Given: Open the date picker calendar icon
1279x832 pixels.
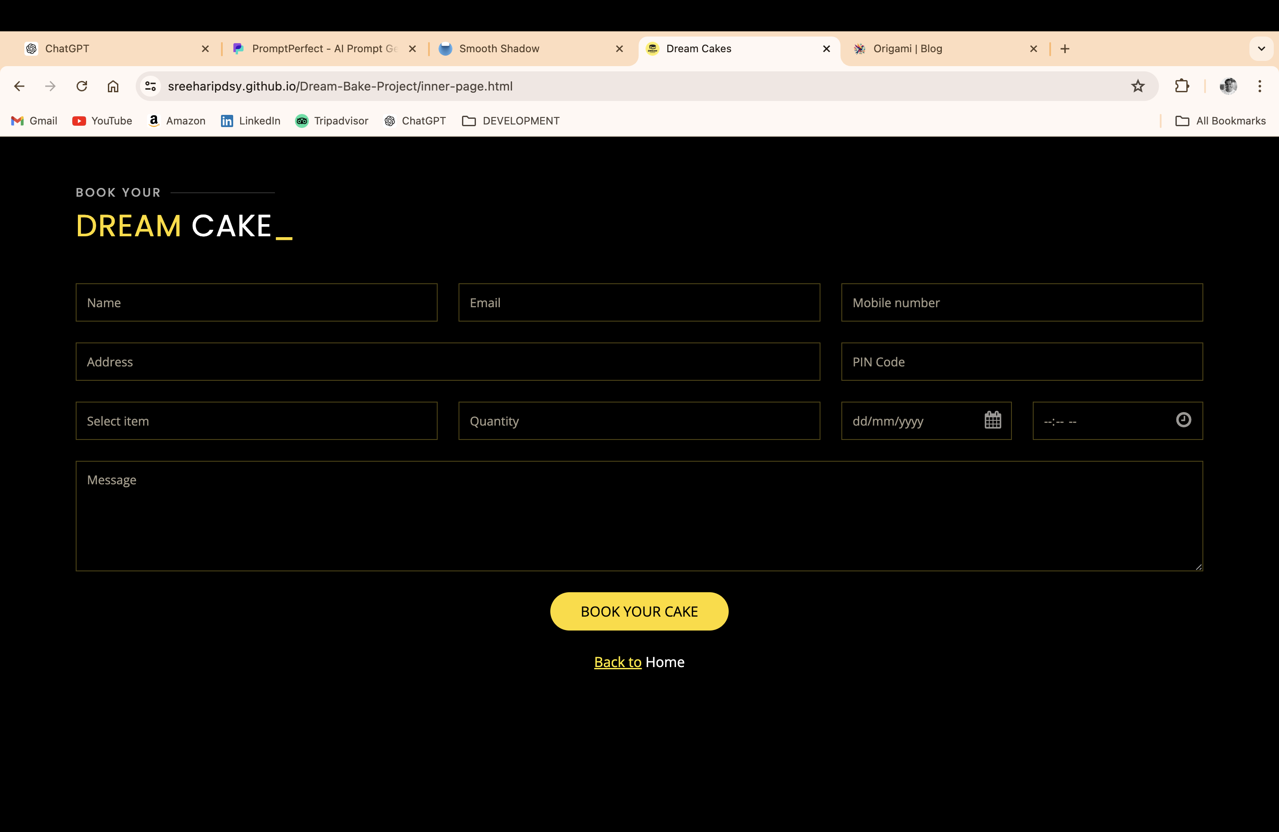Looking at the screenshot, I should click(x=993, y=420).
